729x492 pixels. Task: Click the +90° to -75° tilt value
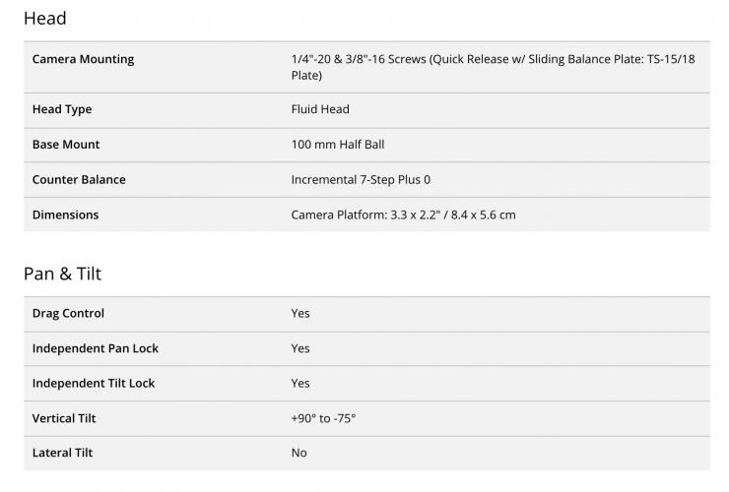click(323, 418)
